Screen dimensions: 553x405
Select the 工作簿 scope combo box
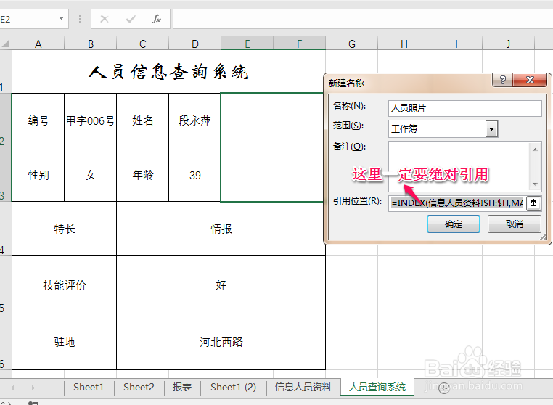443,128
